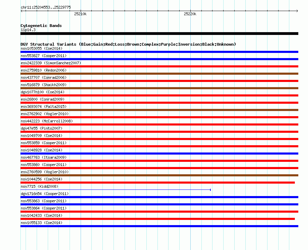The width and height of the screenshot is (308, 250).
Task: Click the 25220k ruler position label
Action: (190, 14)
